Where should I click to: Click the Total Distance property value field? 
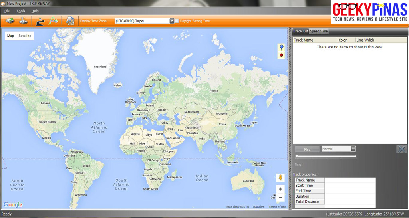350,202
